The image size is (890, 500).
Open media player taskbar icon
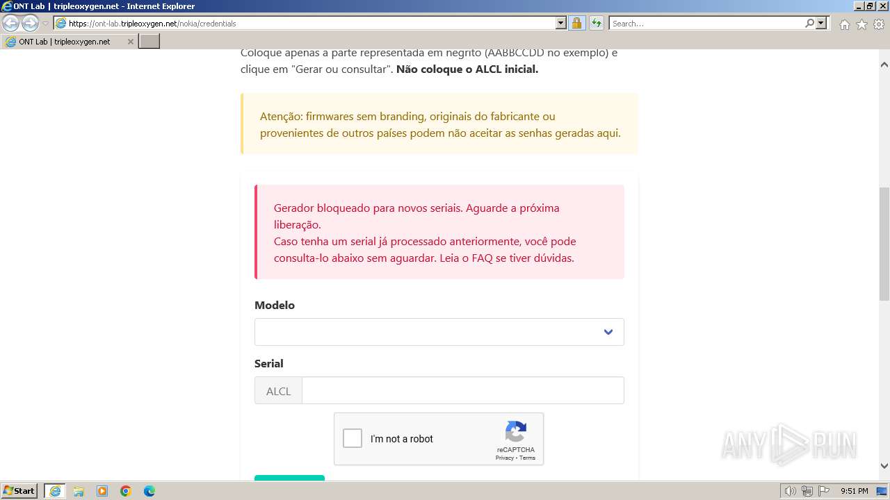102,491
